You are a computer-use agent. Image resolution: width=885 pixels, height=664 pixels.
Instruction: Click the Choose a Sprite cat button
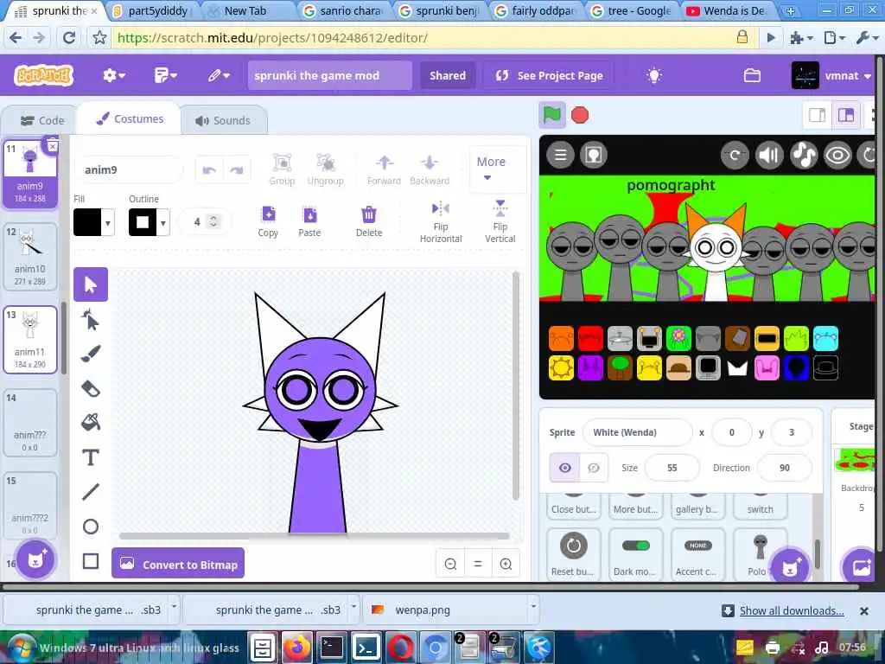(790, 566)
